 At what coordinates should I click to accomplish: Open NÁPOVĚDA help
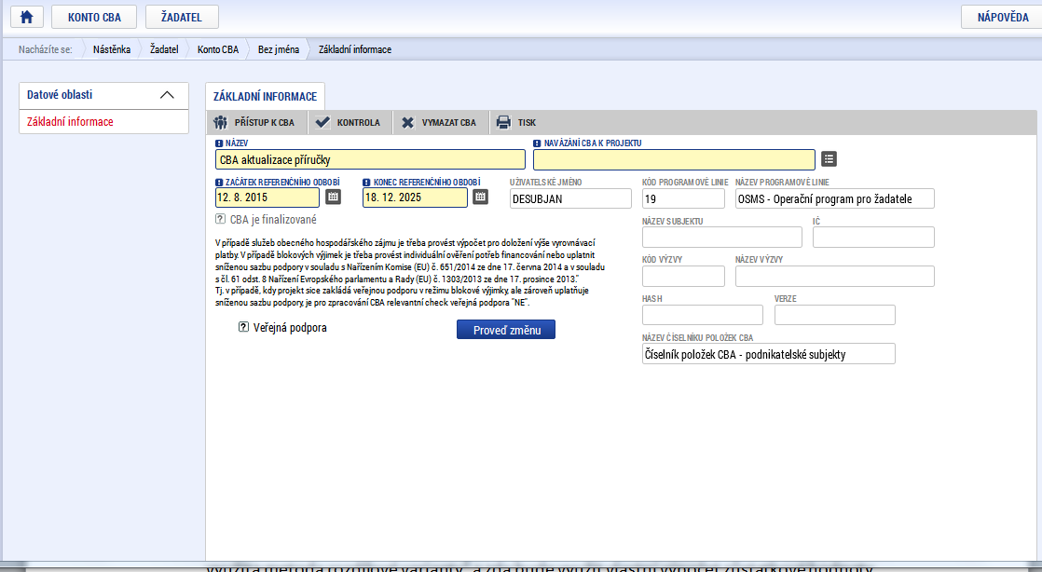point(1002,18)
